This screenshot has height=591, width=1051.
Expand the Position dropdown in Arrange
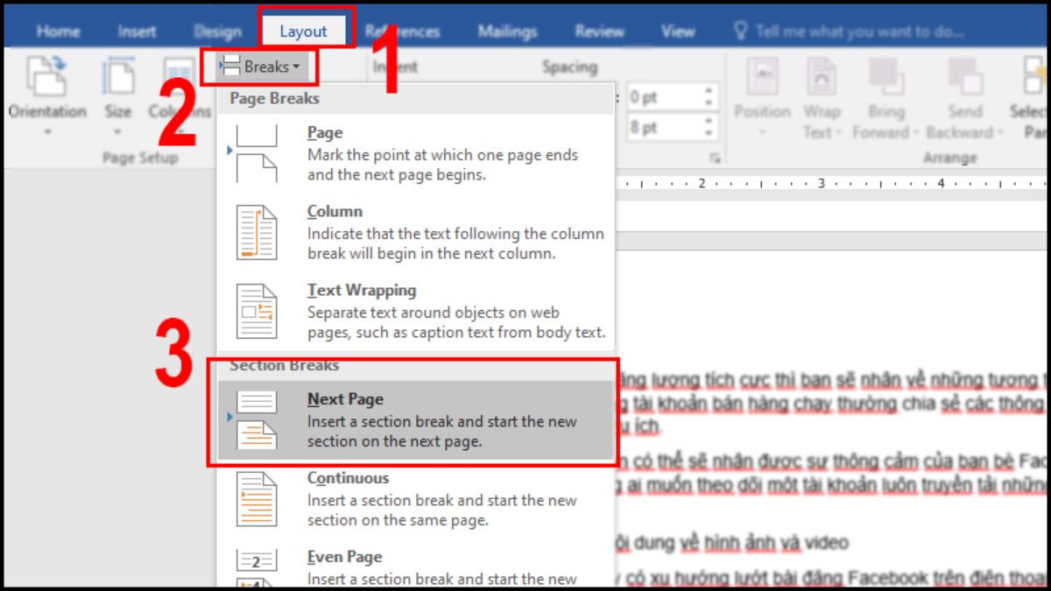[761, 131]
